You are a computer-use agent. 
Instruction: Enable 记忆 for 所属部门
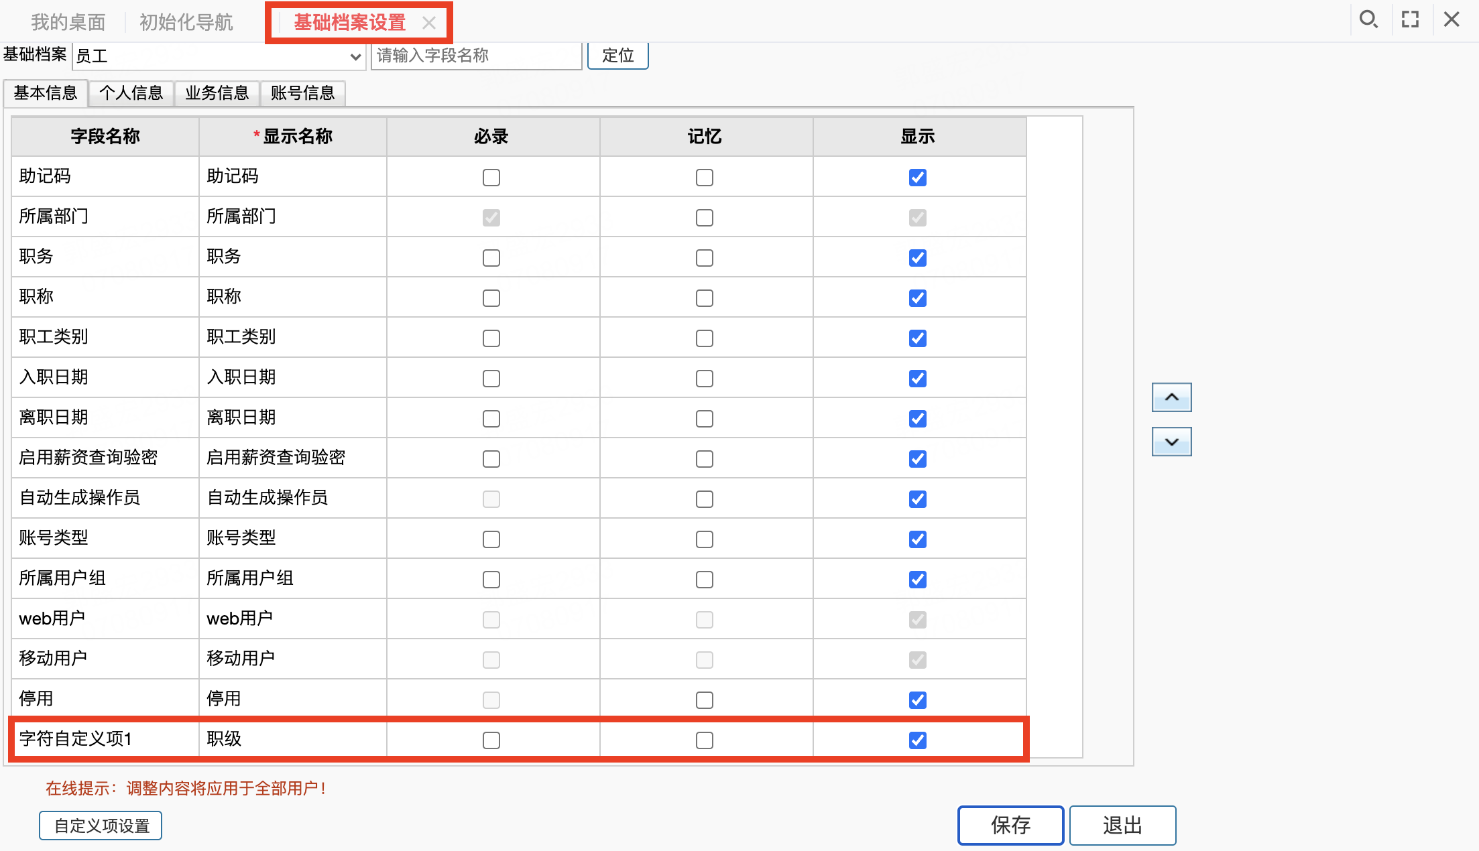click(x=705, y=218)
